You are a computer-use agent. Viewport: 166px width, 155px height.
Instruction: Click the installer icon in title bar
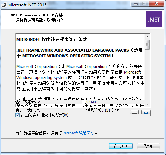click(4, 5)
